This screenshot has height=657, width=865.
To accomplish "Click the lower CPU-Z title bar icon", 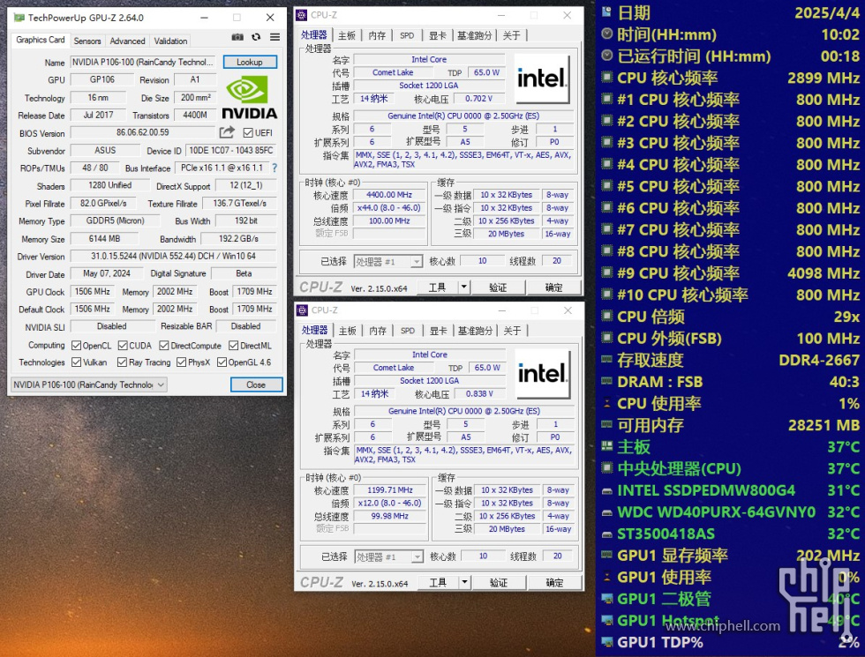I will pyautogui.click(x=302, y=310).
